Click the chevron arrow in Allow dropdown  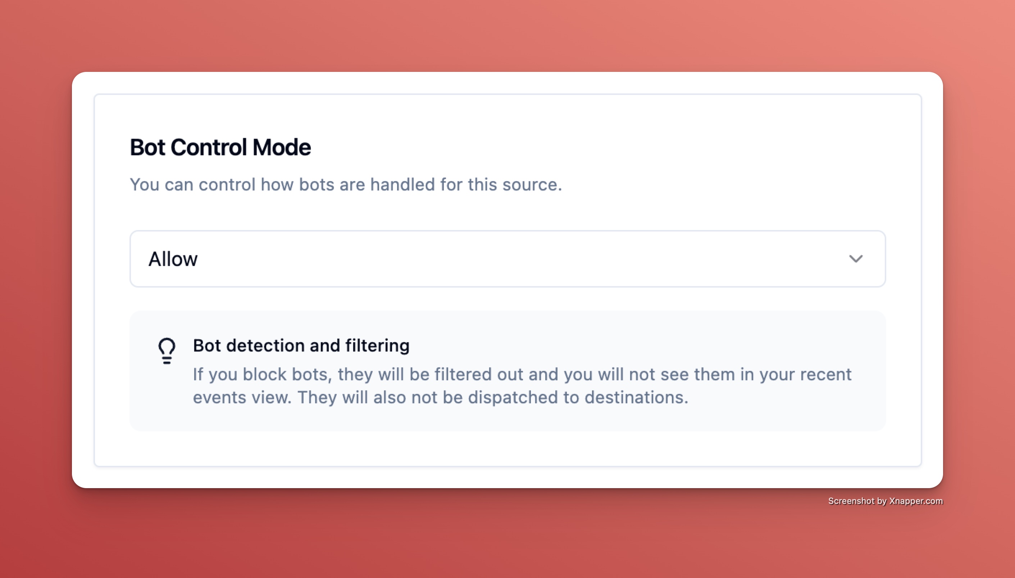coord(855,259)
